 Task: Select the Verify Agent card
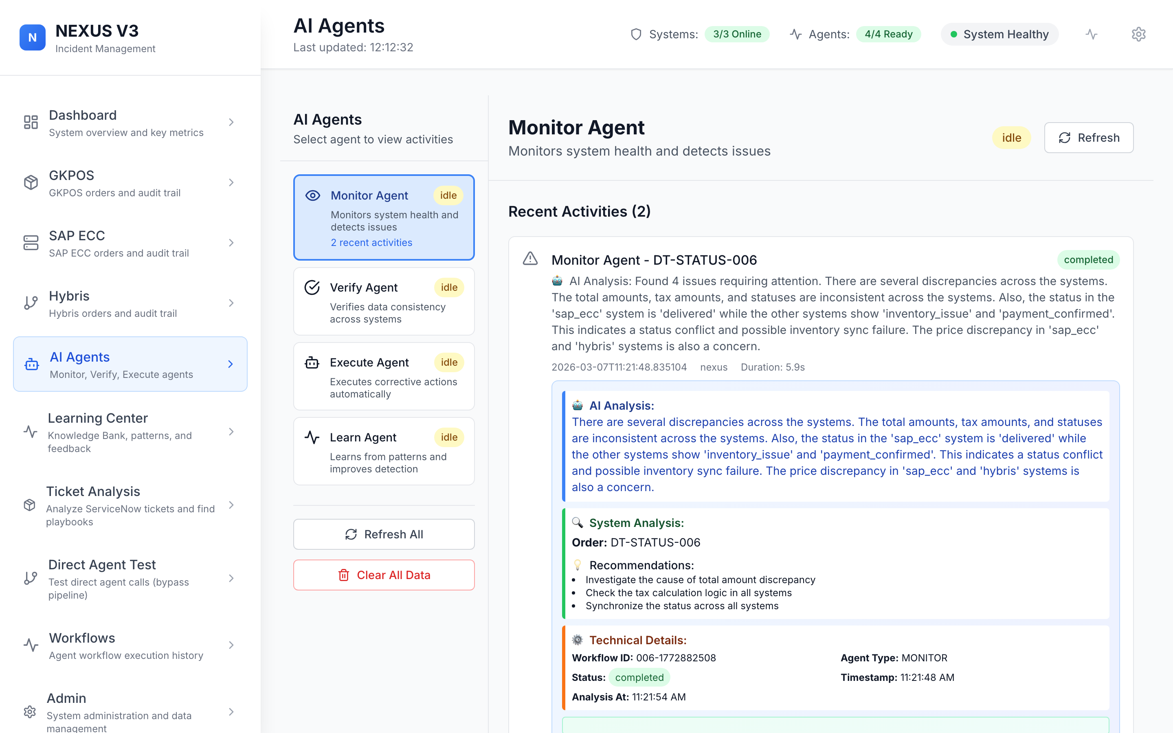tap(383, 301)
